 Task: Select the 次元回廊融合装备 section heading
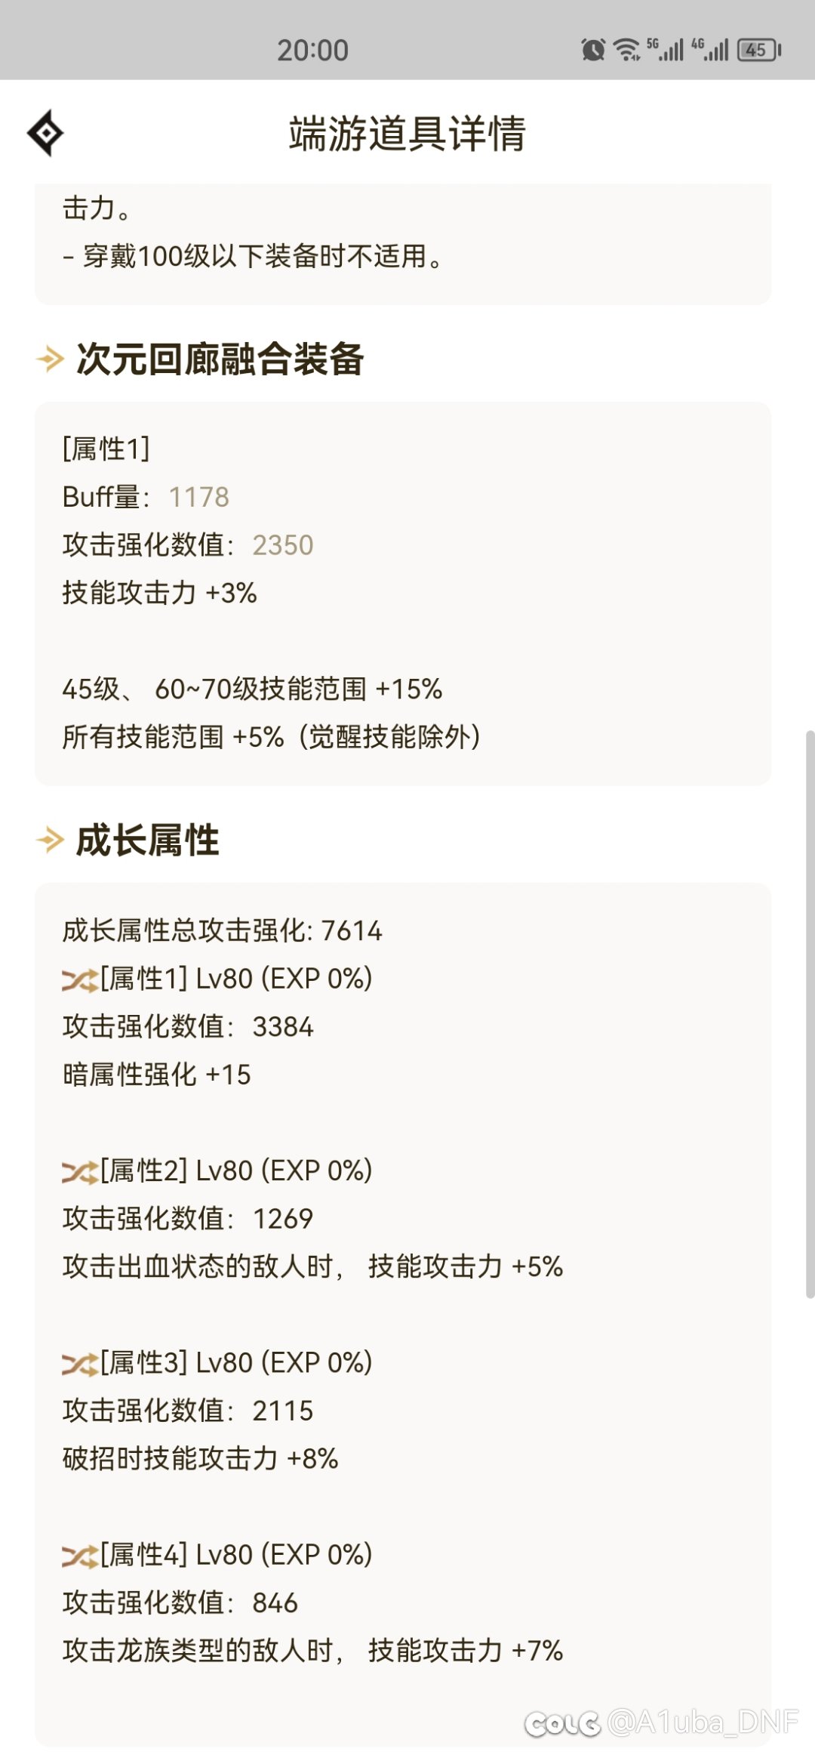tap(220, 359)
